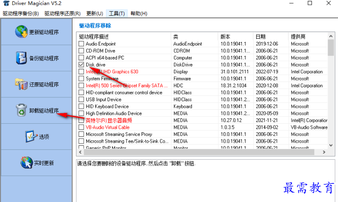The width and height of the screenshot is (338, 202).
Task: Click the Backup Drivers (备份驱动程序) icon
Action: pos(21,58)
